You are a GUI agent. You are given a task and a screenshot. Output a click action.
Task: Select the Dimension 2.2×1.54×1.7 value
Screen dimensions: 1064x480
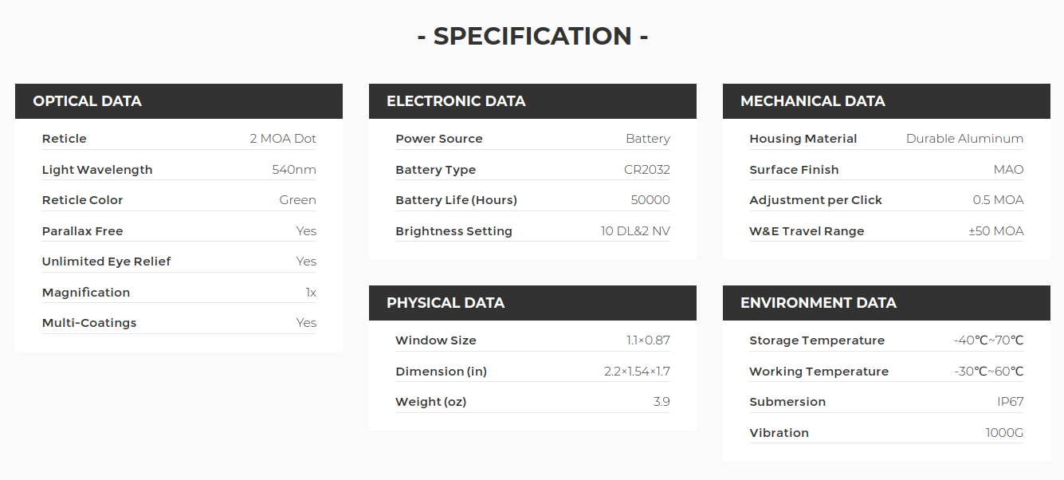tap(638, 372)
